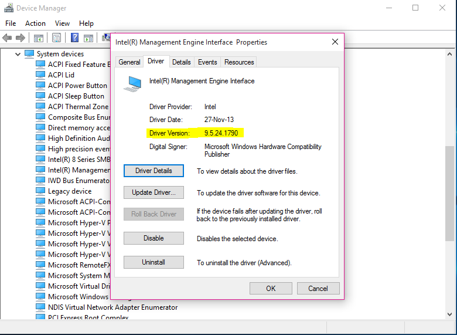Open the File menu
Image resolution: width=457 pixels, height=335 pixels.
(x=11, y=23)
